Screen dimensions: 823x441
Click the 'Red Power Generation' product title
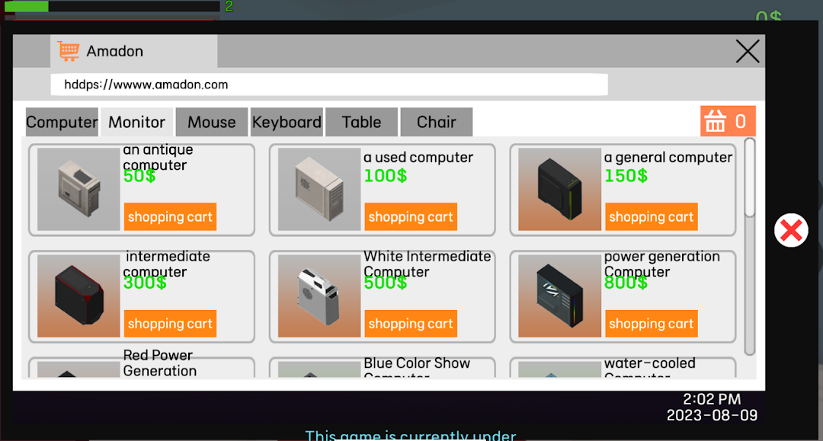tap(159, 363)
